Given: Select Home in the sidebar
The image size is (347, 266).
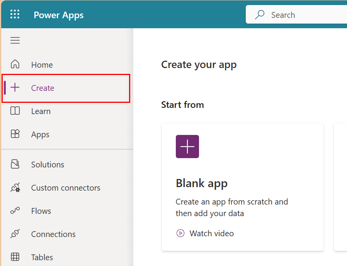Looking at the screenshot, I should tap(43, 65).
